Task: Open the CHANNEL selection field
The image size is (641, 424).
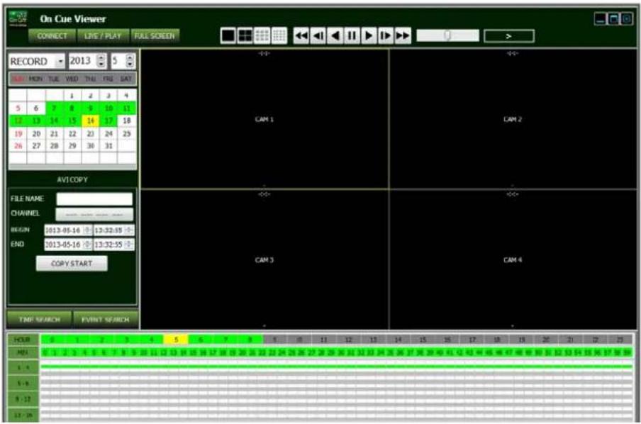Action: [94, 214]
